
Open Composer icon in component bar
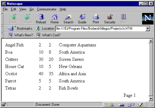coord(141,105)
